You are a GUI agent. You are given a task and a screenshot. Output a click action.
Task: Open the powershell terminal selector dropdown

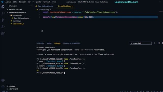tap(141, 43)
